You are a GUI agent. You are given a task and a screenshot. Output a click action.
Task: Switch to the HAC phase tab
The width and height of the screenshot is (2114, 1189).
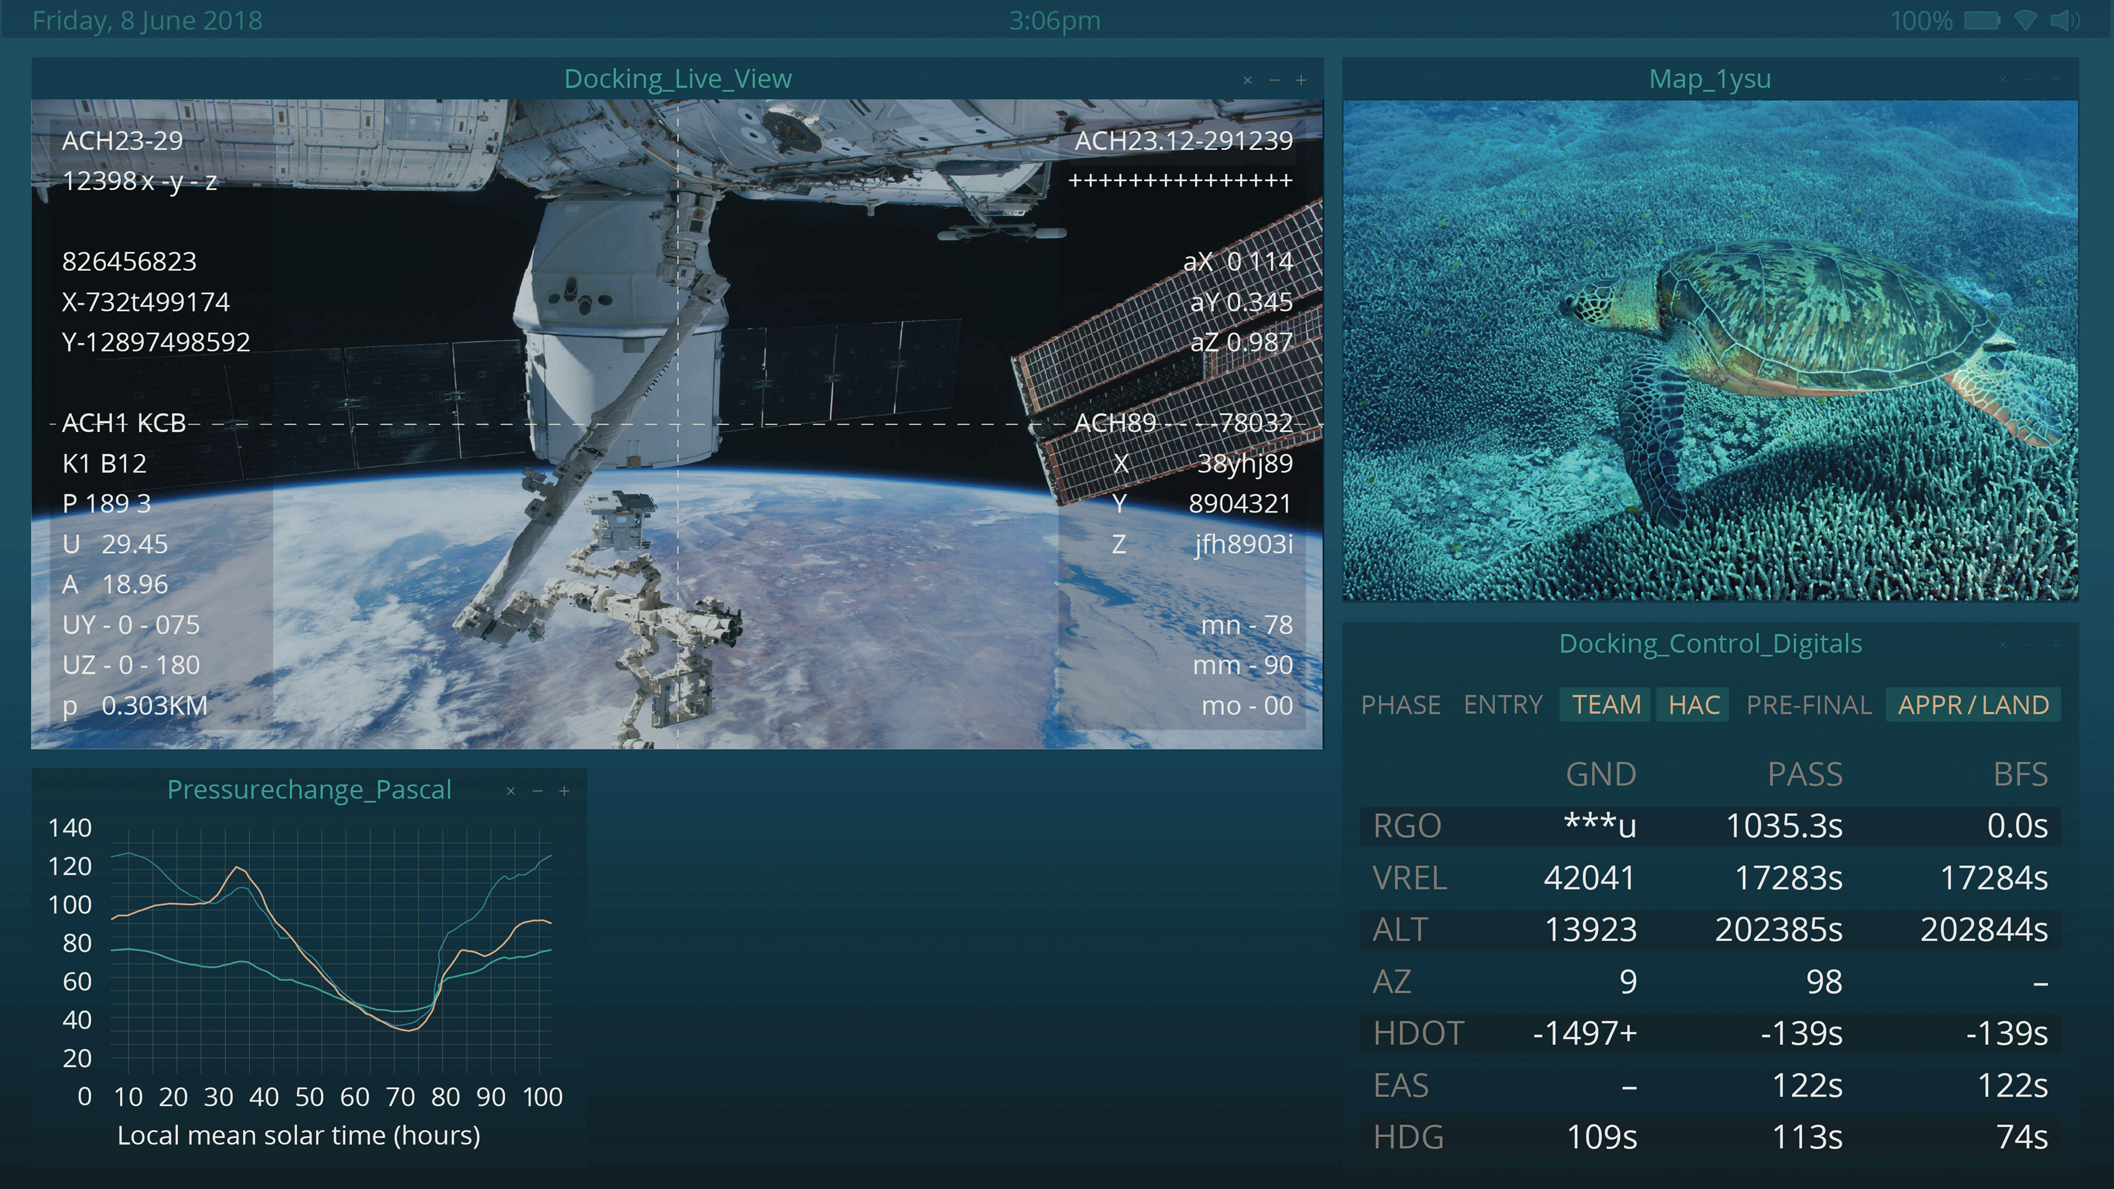click(1694, 705)
